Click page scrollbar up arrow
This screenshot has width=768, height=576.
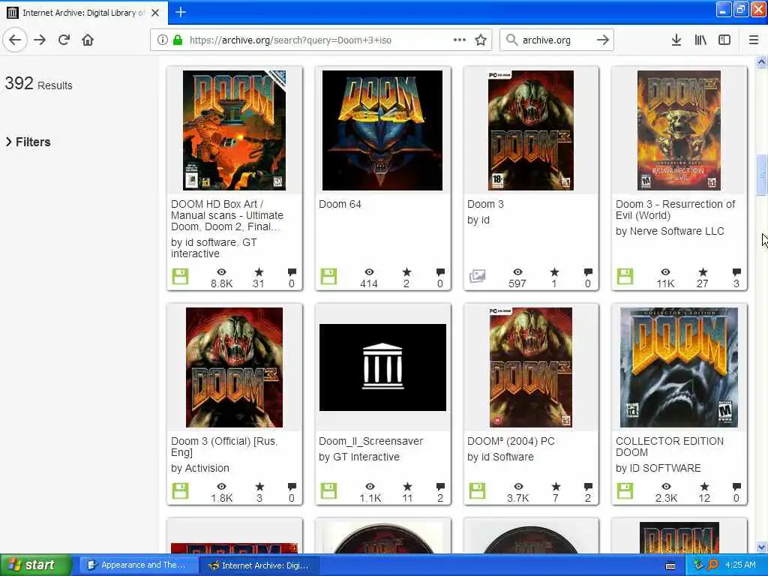pos(761,61)
